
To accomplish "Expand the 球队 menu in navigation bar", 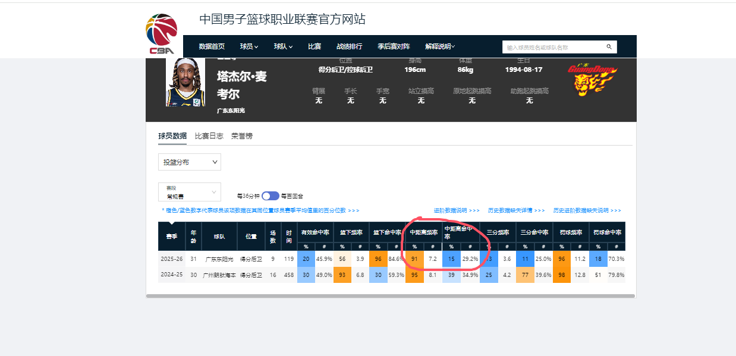I will coord(283,46).
